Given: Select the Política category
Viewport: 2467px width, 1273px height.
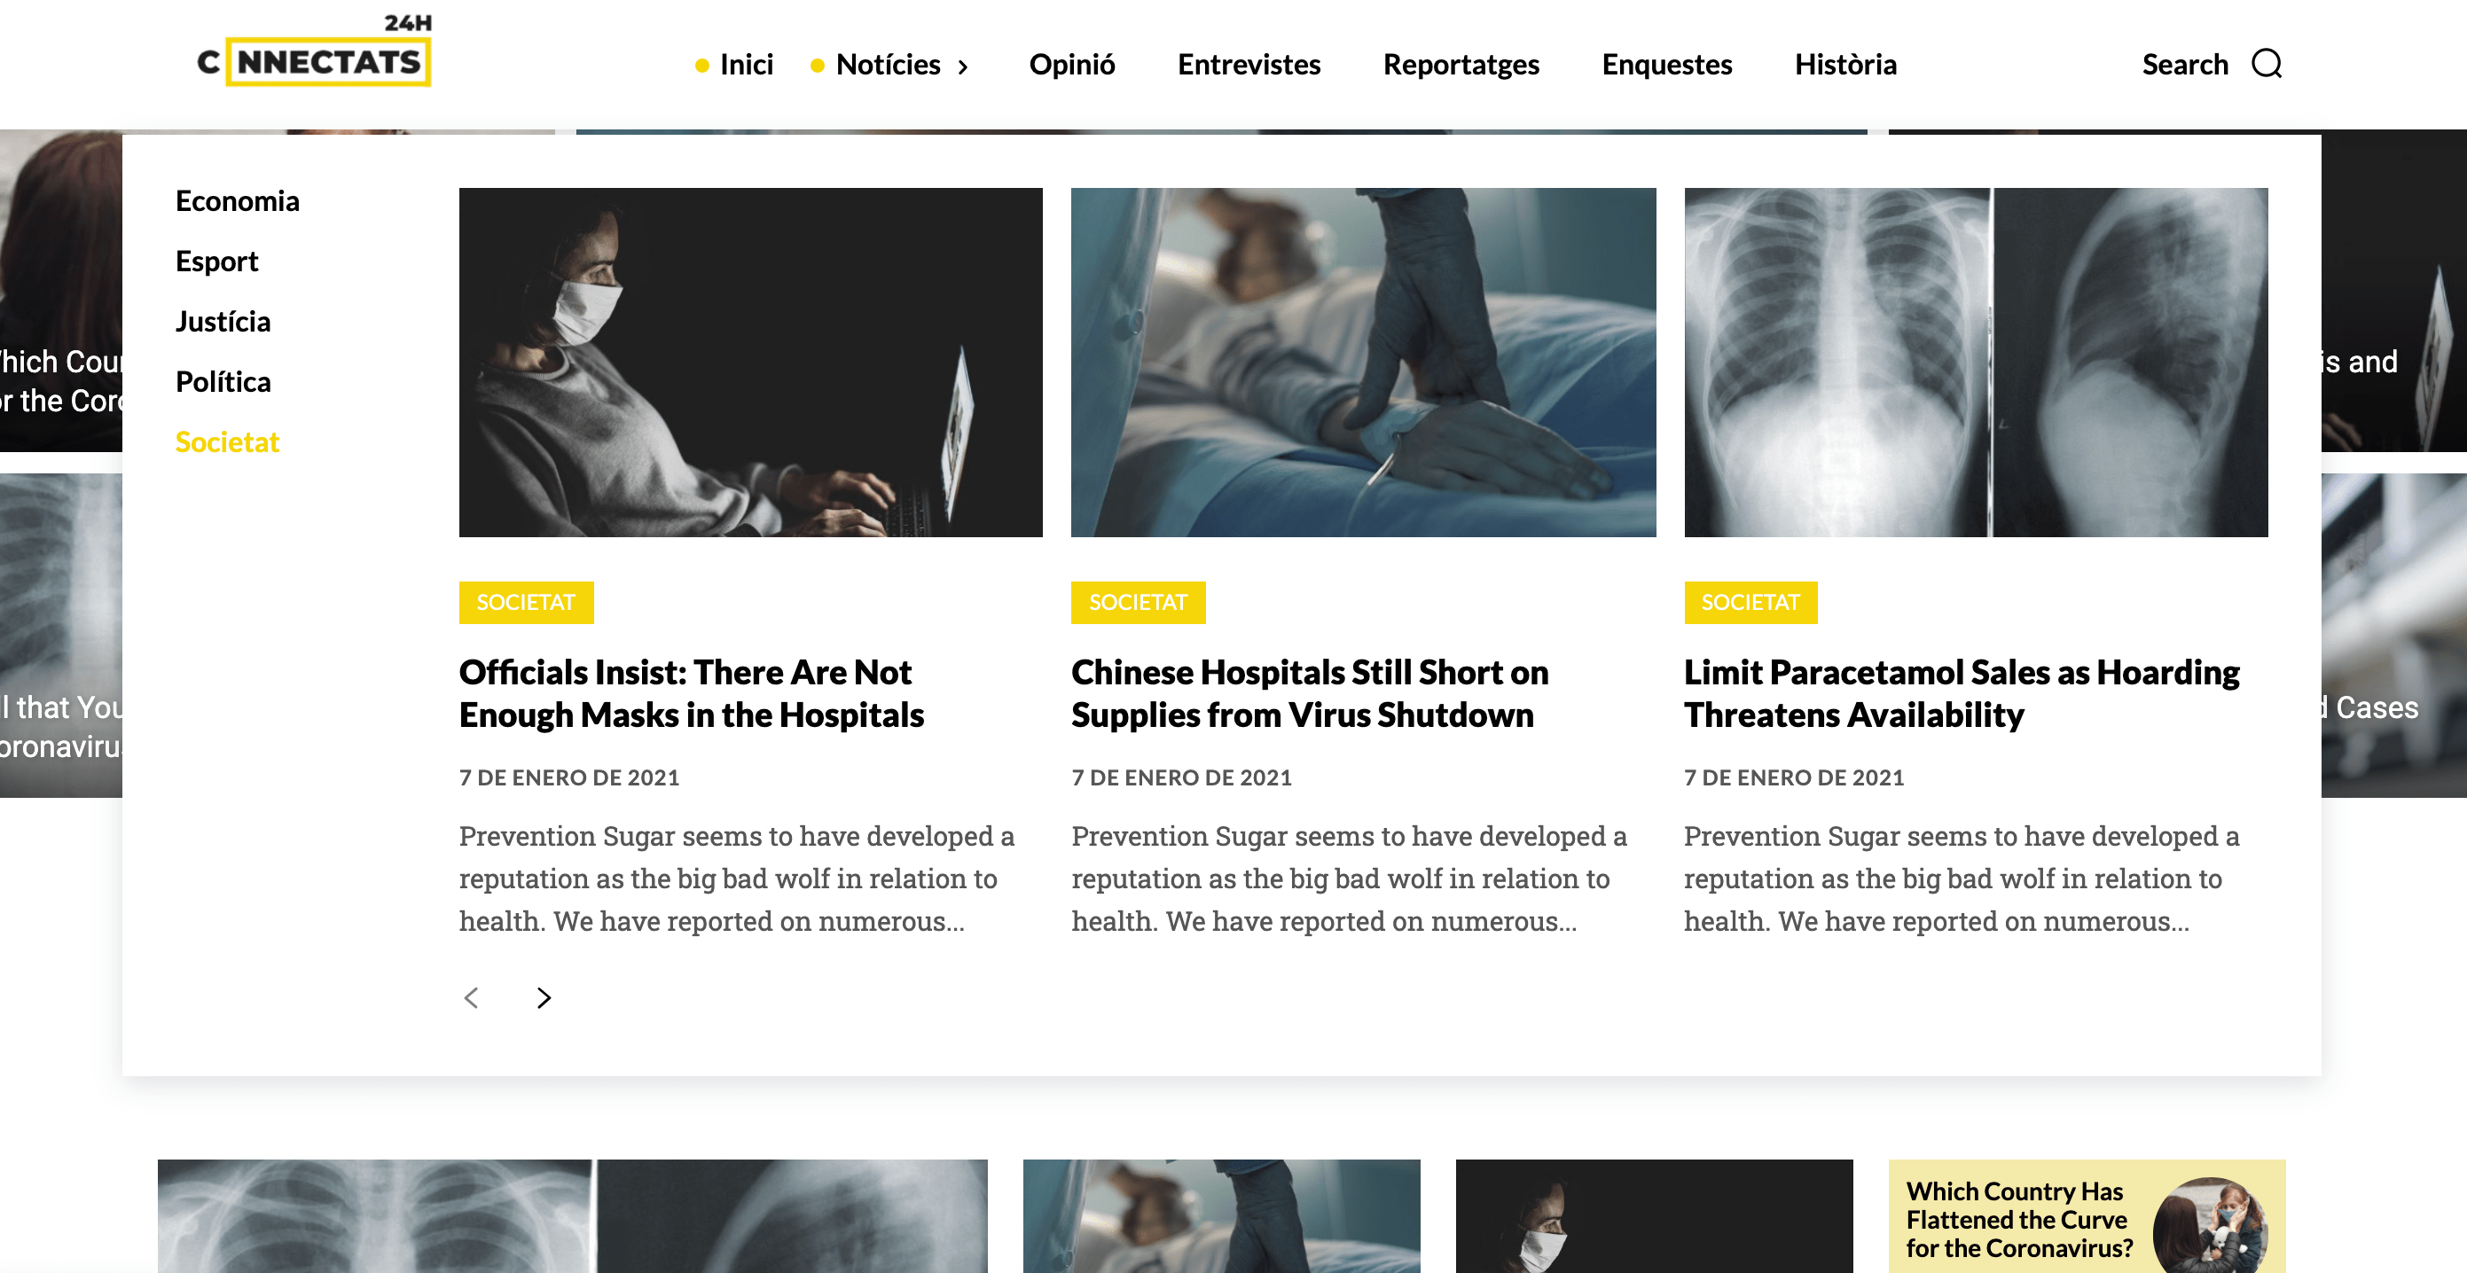Looking at the screenshot, I should 223,382.
